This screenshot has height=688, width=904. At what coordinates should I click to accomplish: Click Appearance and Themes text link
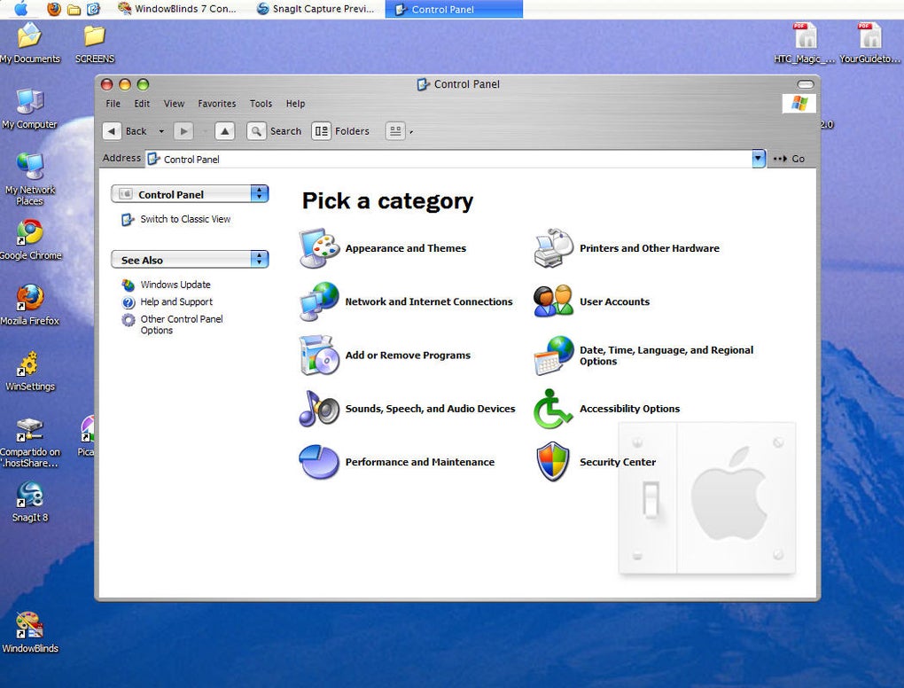point(406,248)
